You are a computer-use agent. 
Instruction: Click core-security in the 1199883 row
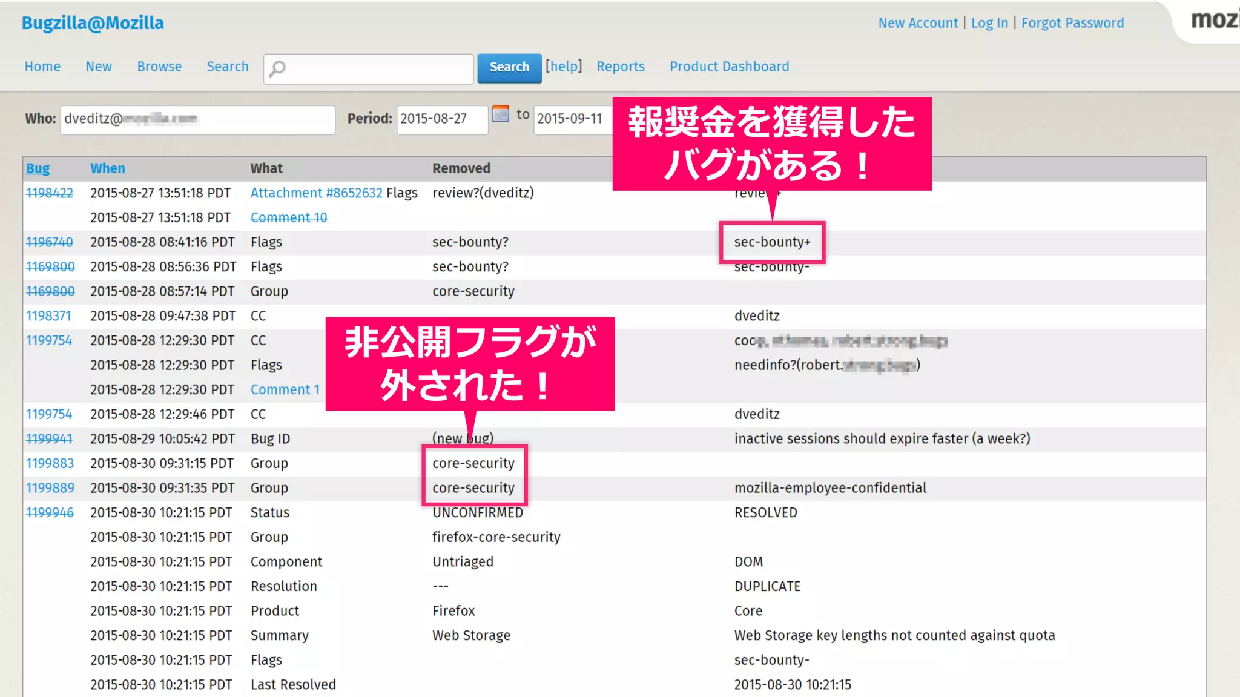click(x=473, y=464)
